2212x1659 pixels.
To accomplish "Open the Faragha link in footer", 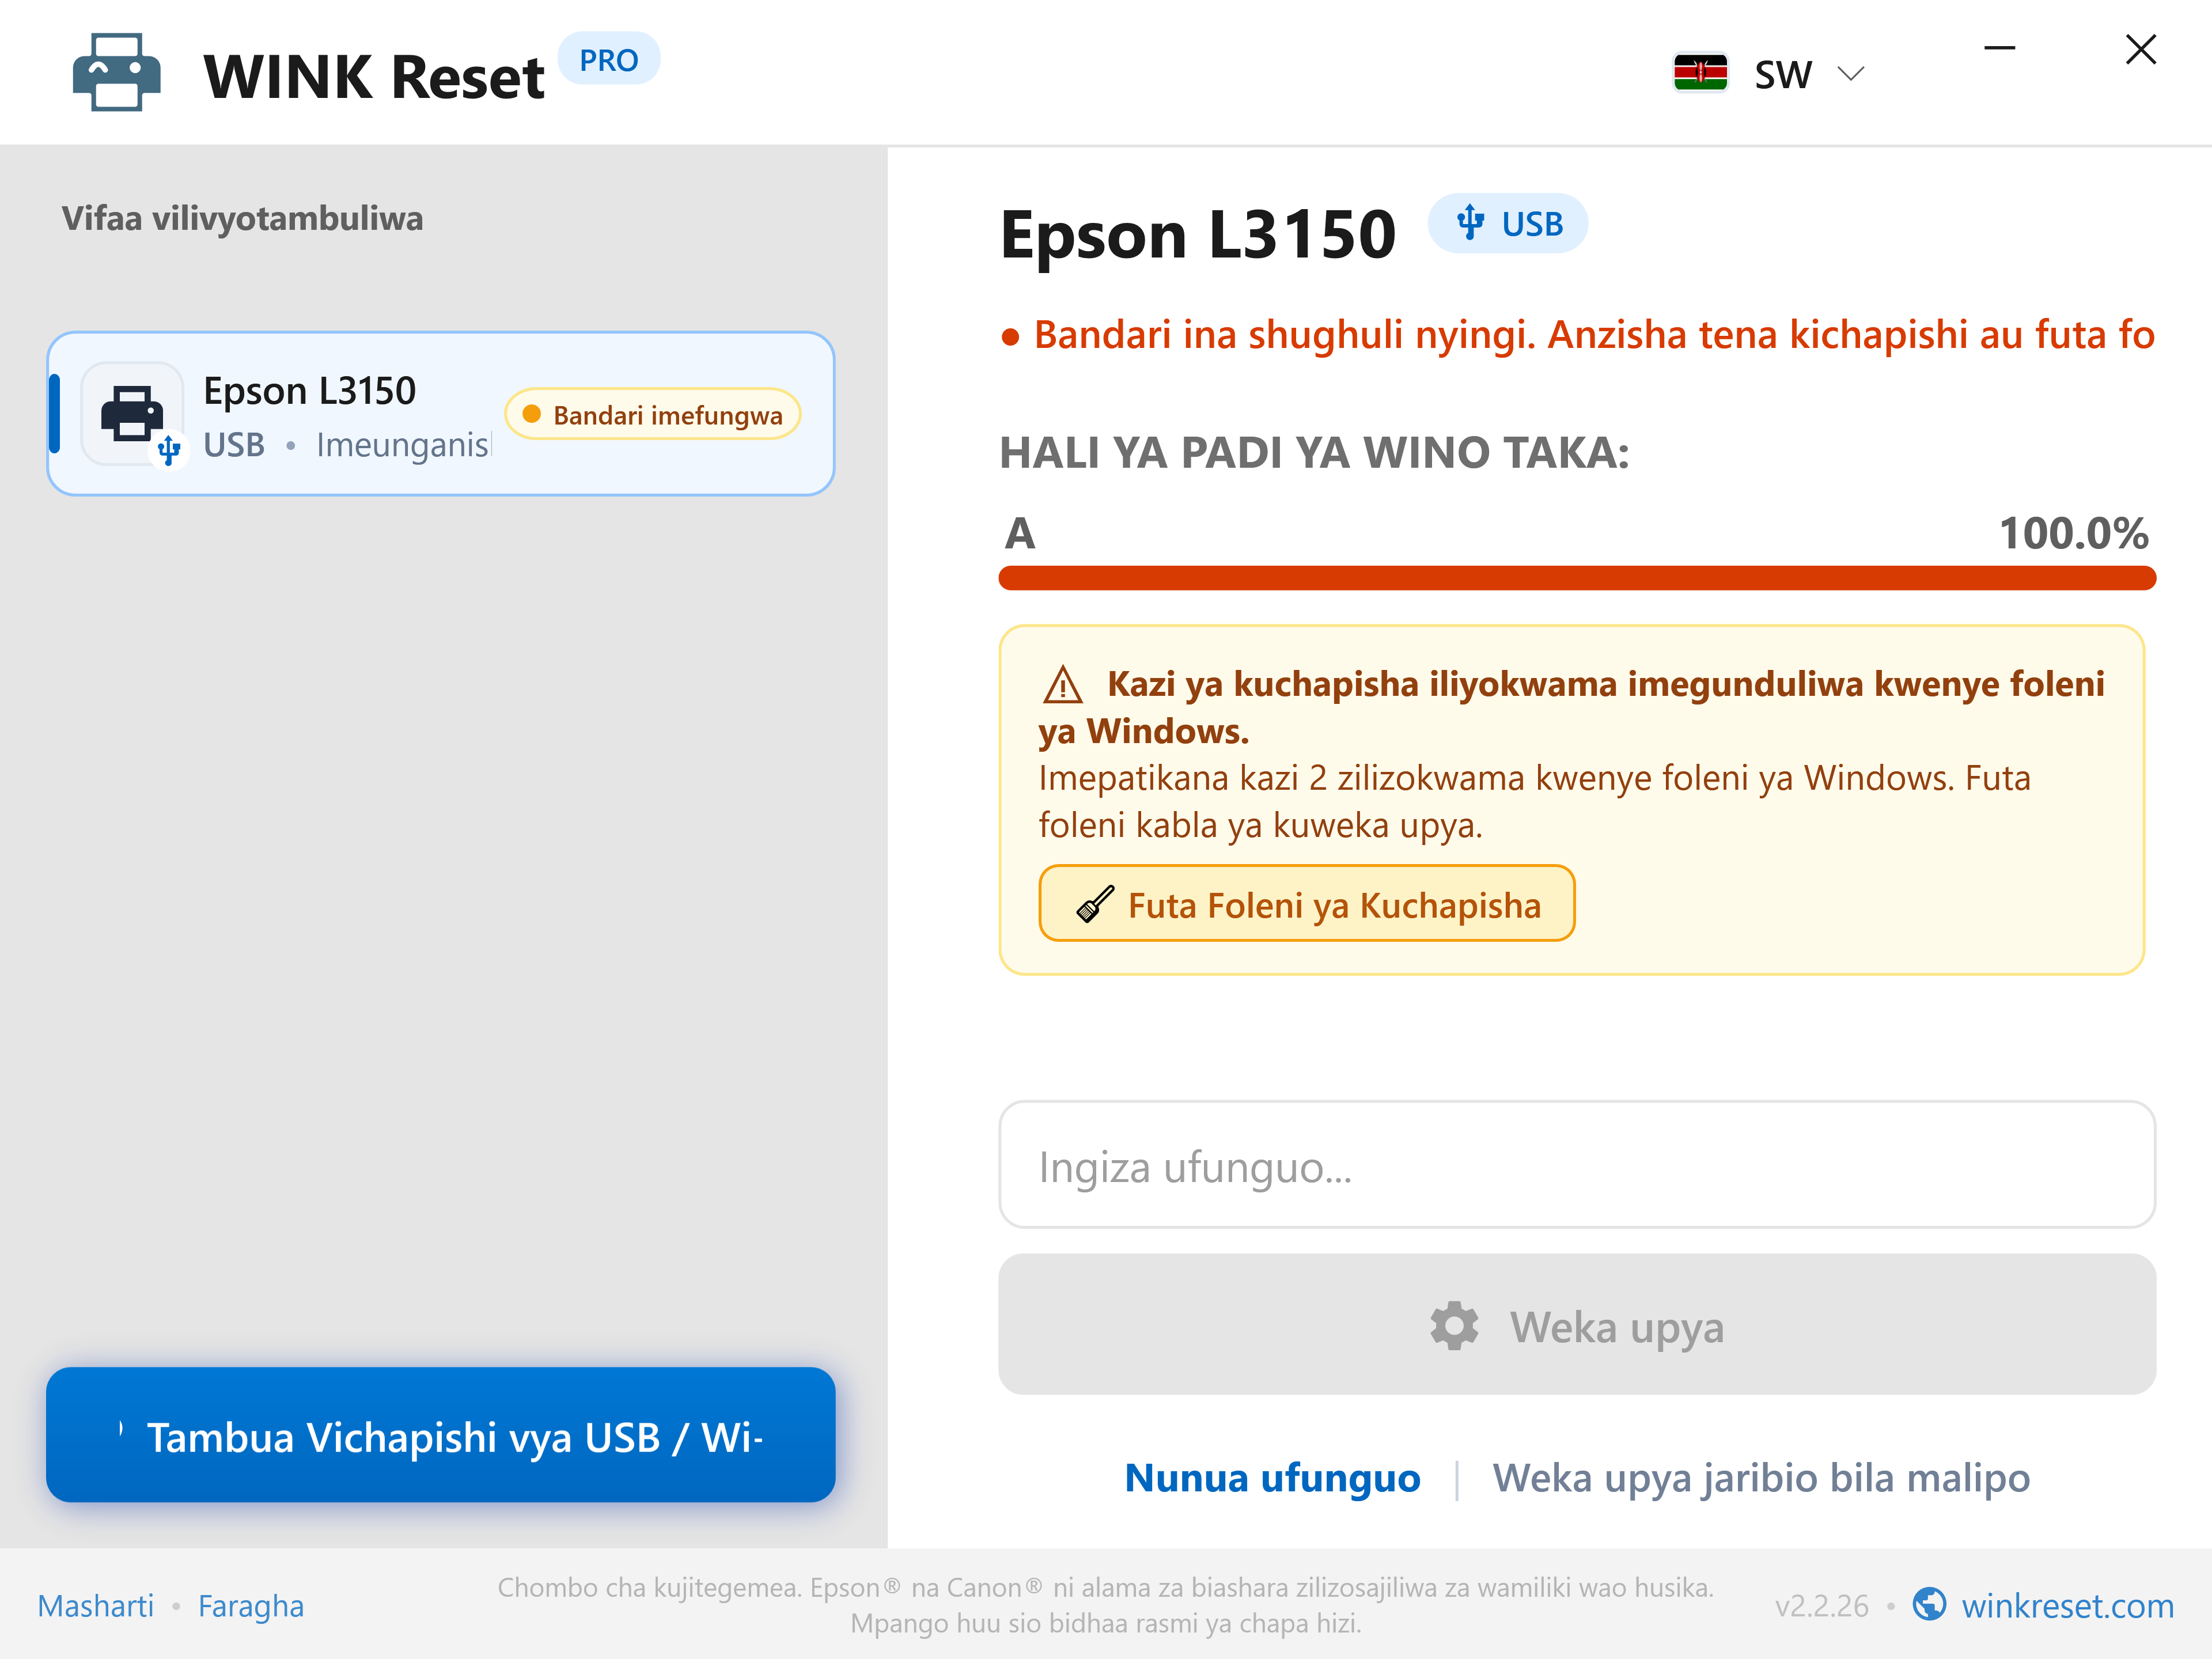I will point(251,1606).
